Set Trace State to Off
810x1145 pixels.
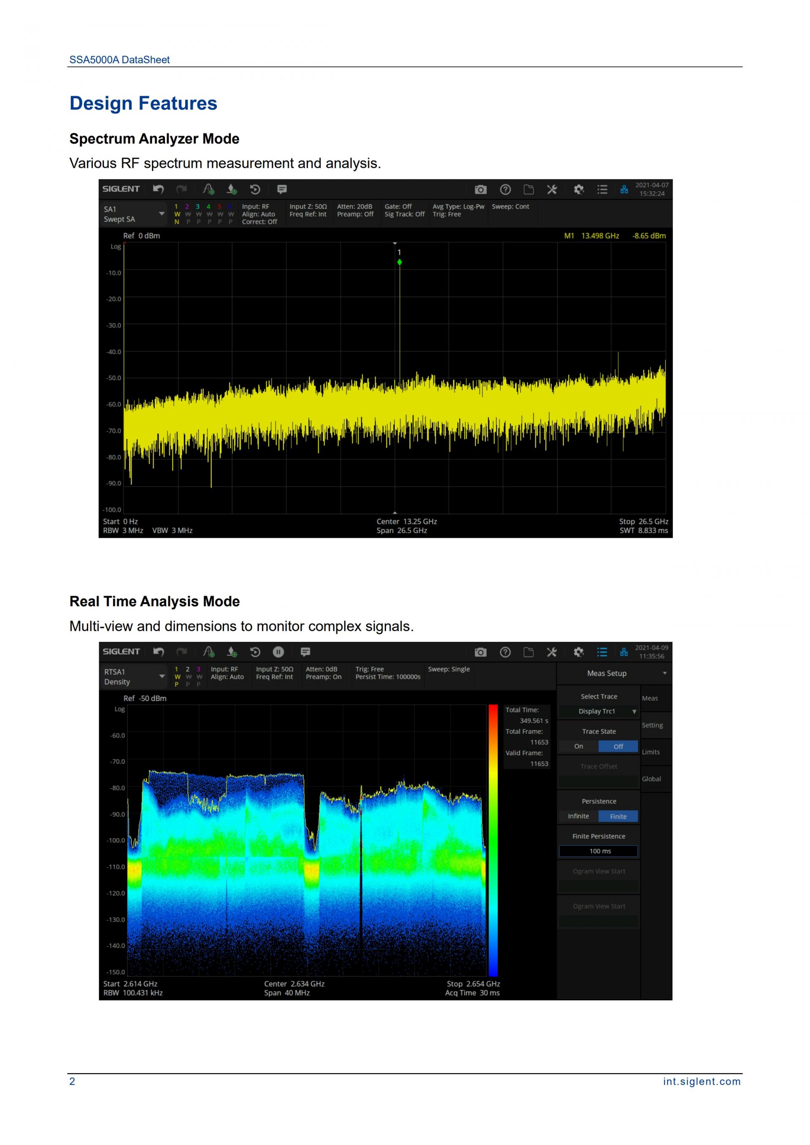click(618, 746)
